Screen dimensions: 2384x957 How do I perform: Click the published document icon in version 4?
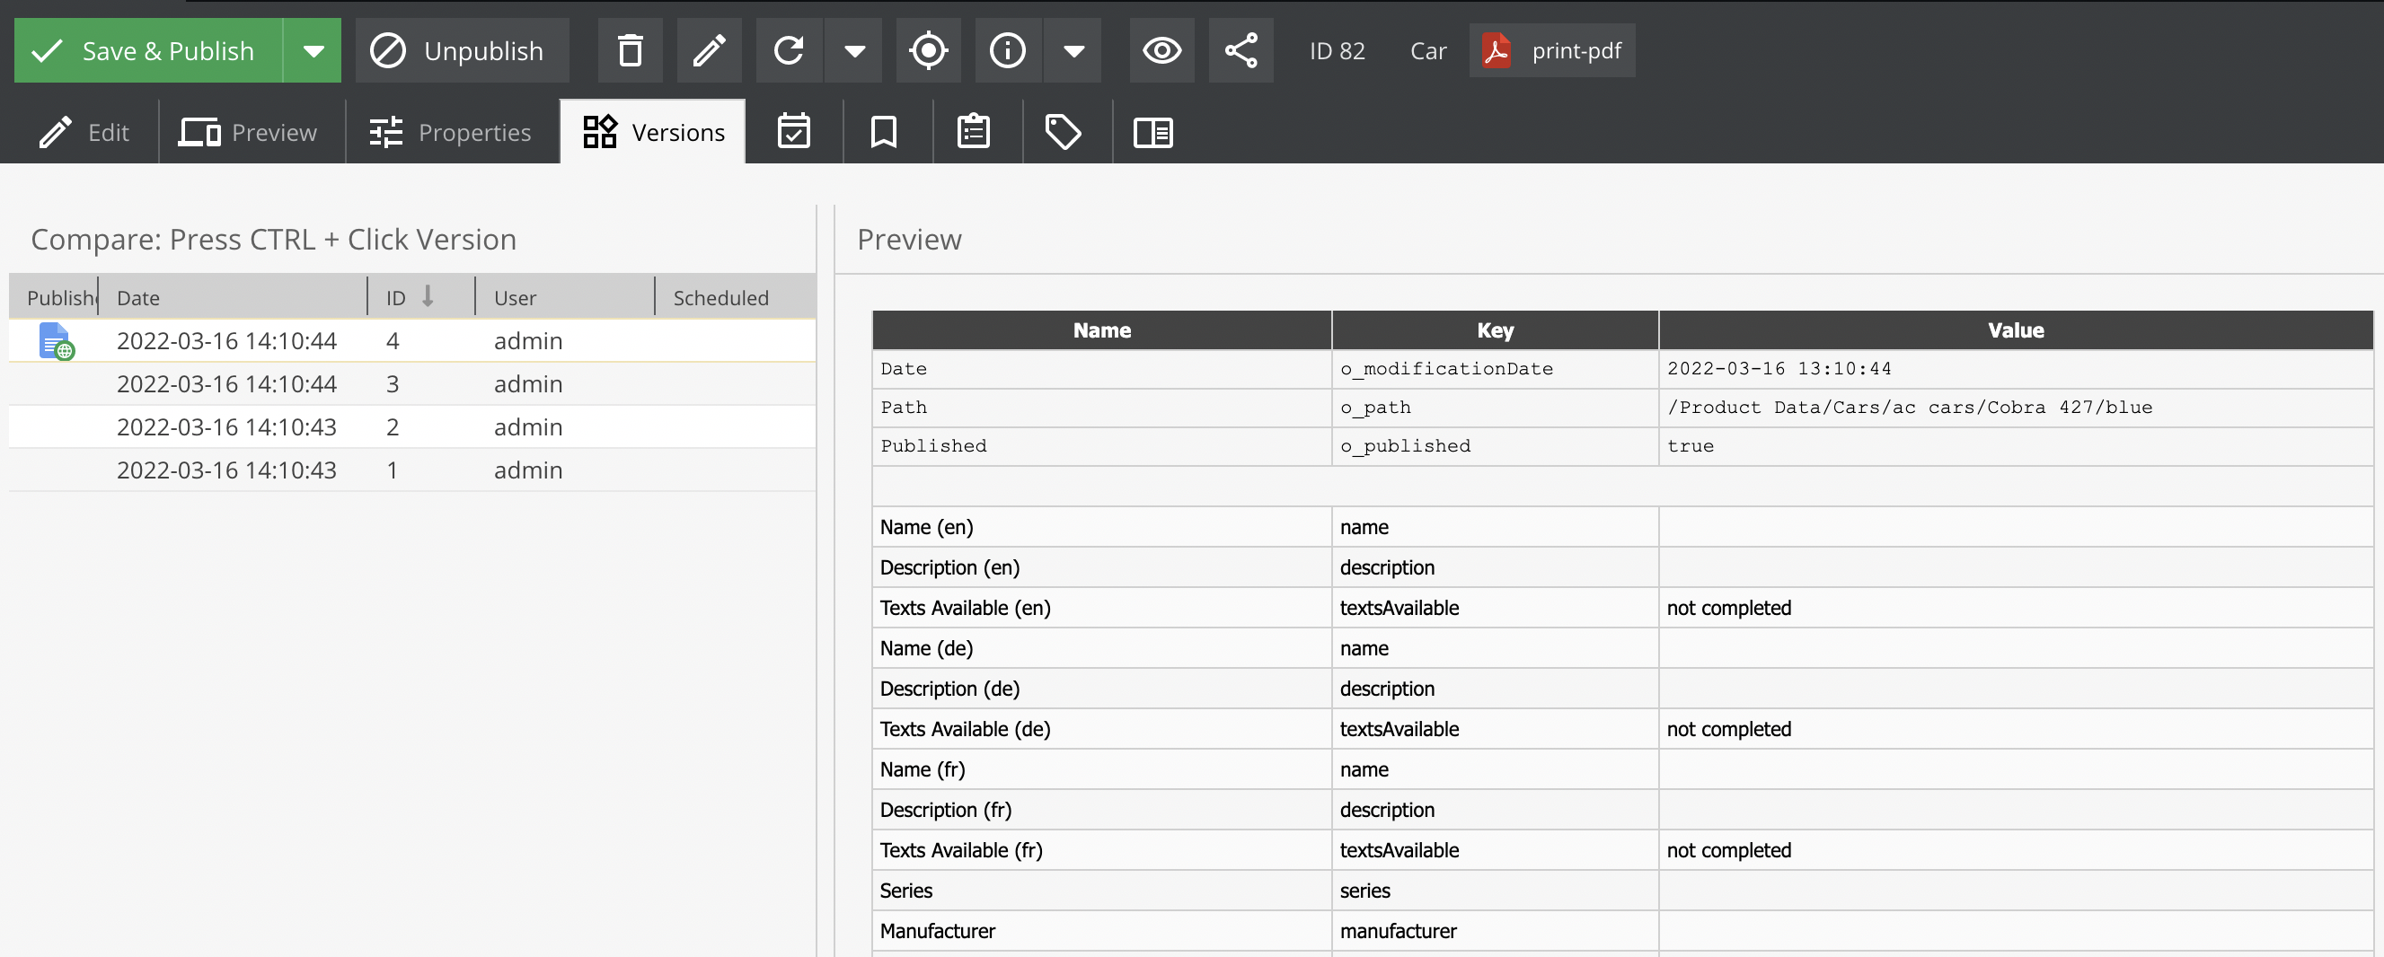click(x=57, y=341)
